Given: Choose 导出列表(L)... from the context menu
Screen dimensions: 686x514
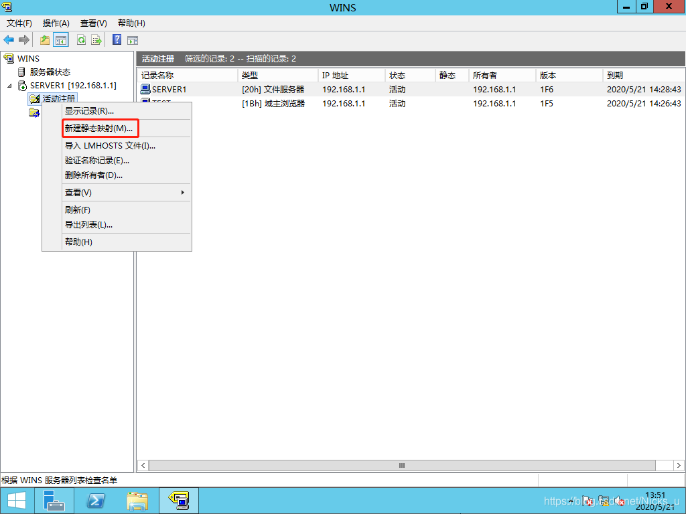Looking at the screenshot, I should (126, 225).
